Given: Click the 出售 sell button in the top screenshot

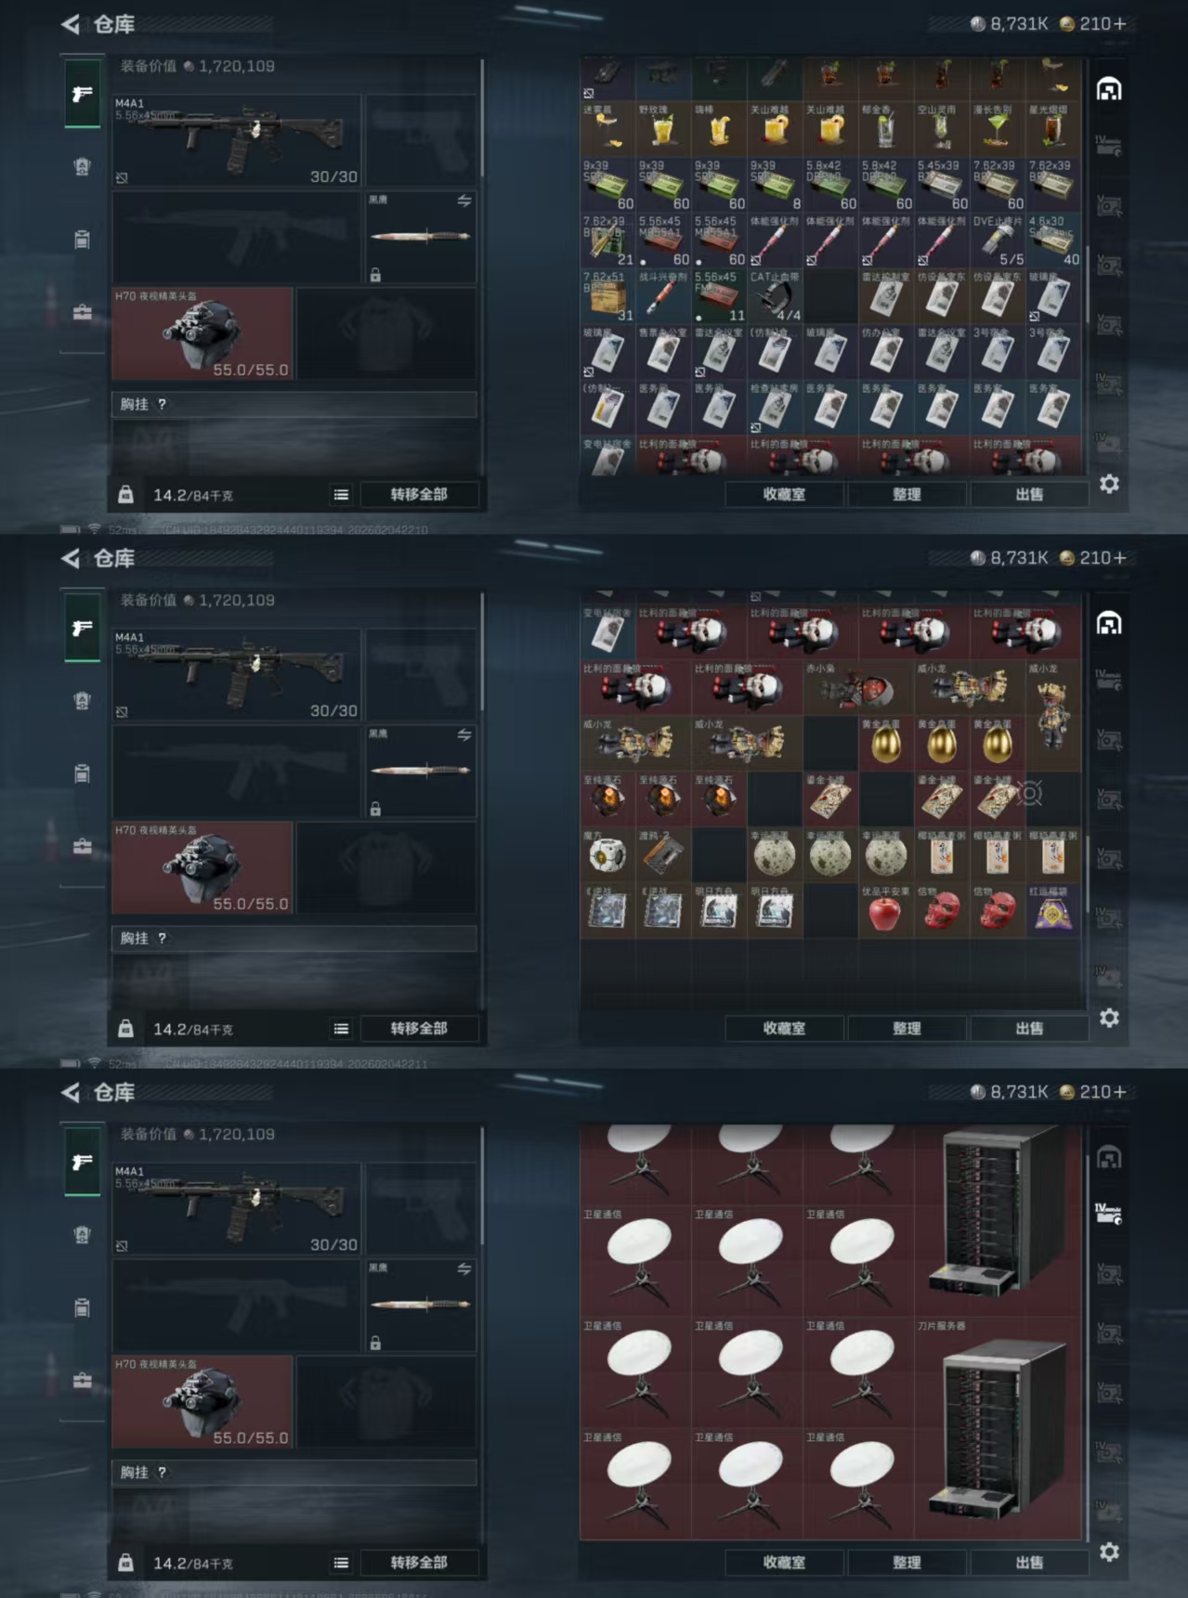Looking at the screenshot, I should tap(1029, 494).
